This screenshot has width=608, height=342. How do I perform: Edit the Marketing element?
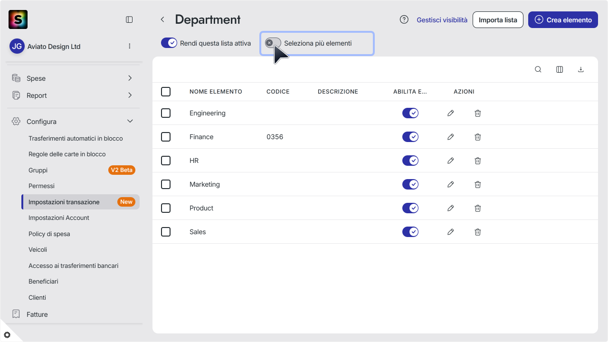(451, 184)
